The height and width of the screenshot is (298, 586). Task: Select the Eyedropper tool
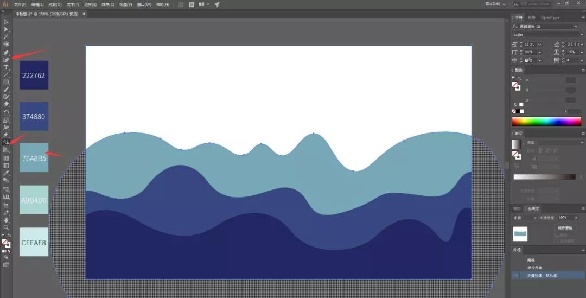click(x=6, y=173)
